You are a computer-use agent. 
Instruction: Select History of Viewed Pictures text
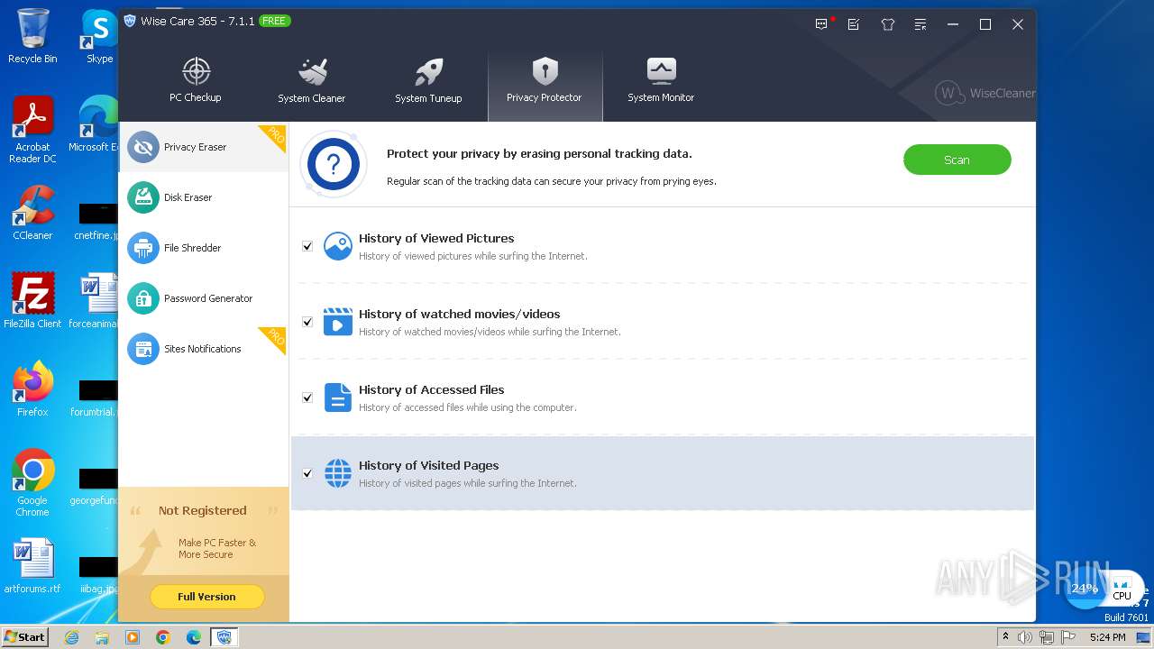436,238
